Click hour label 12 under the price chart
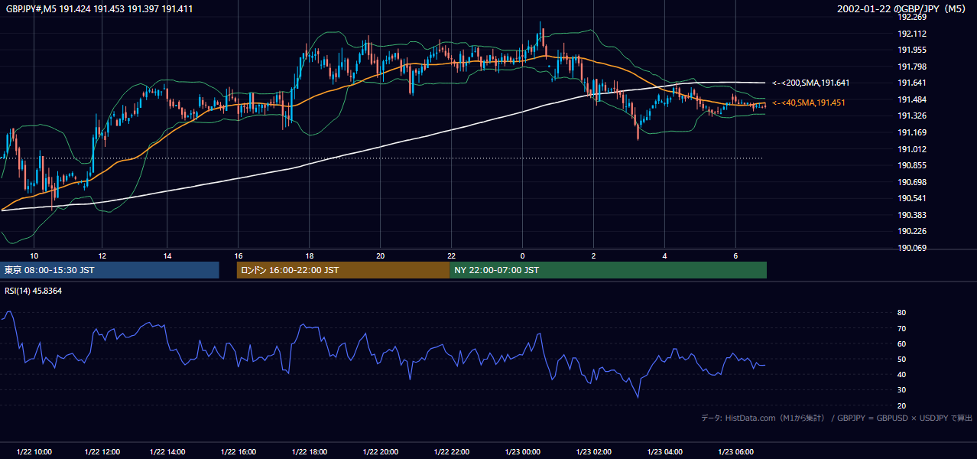Screen dimensions: 977x459 [102, 256]
